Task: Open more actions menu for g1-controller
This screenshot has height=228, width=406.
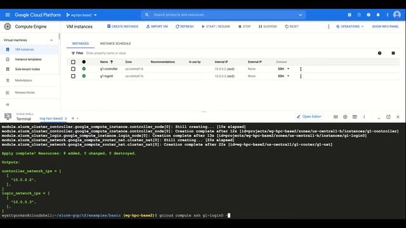Action: click(x=301, y=69)
